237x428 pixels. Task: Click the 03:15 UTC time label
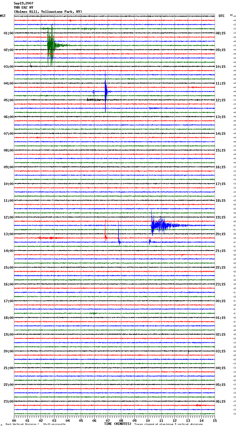[x=221, y=351]
